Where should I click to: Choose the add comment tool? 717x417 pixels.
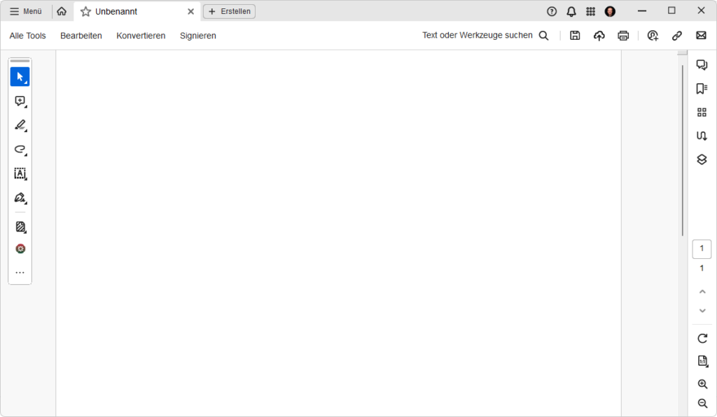(x=20, y=101)
